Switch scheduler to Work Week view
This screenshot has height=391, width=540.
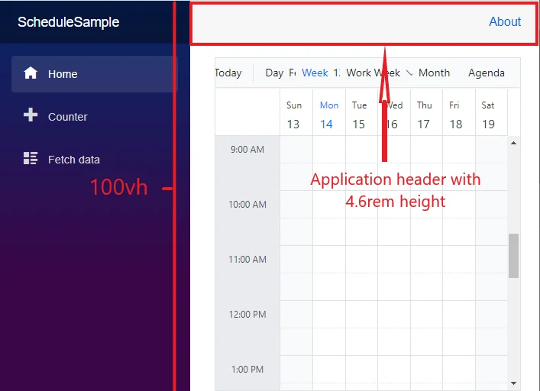[373, 73]
